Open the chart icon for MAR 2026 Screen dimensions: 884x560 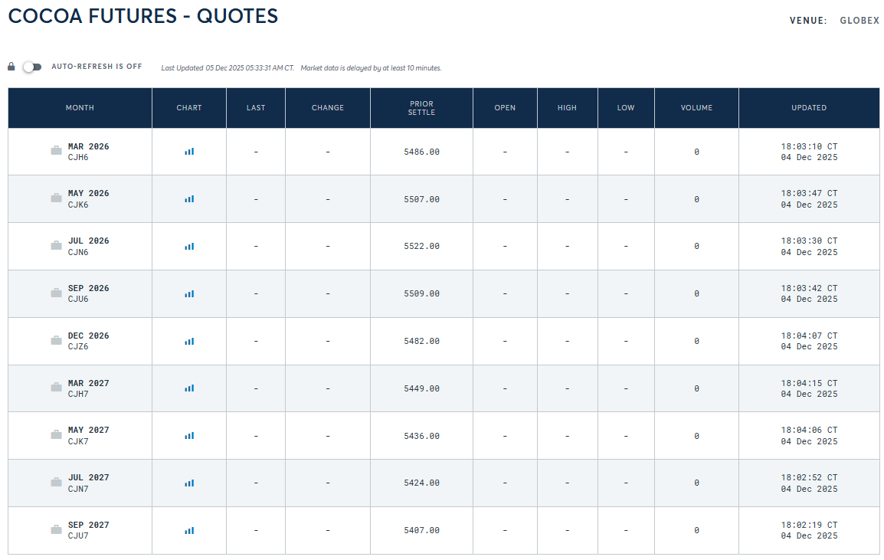click(189, 152)
